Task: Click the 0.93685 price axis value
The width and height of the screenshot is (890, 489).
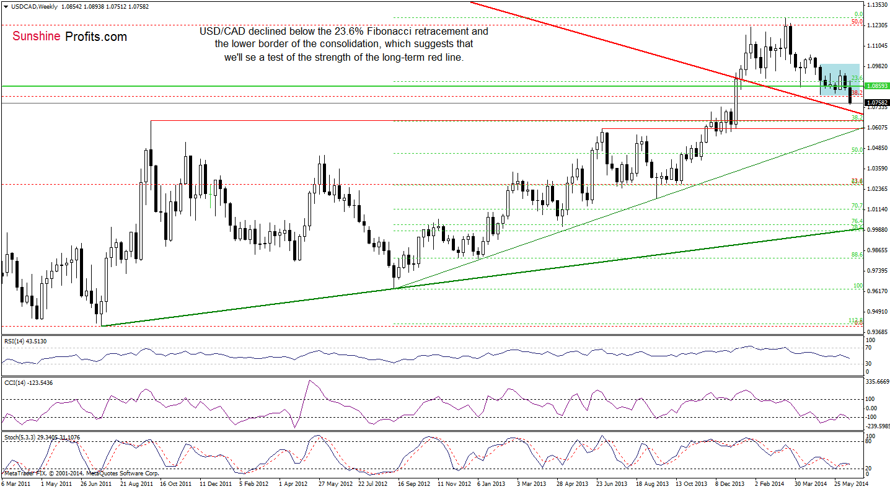Action: pos(877,332)
